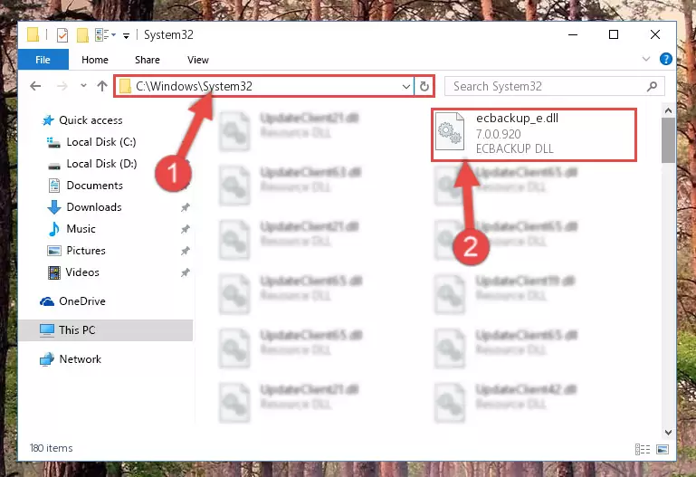Click the scrollbar up arrow
The image size is (696, 477).
pyautogui.click(x=668, y=110)
